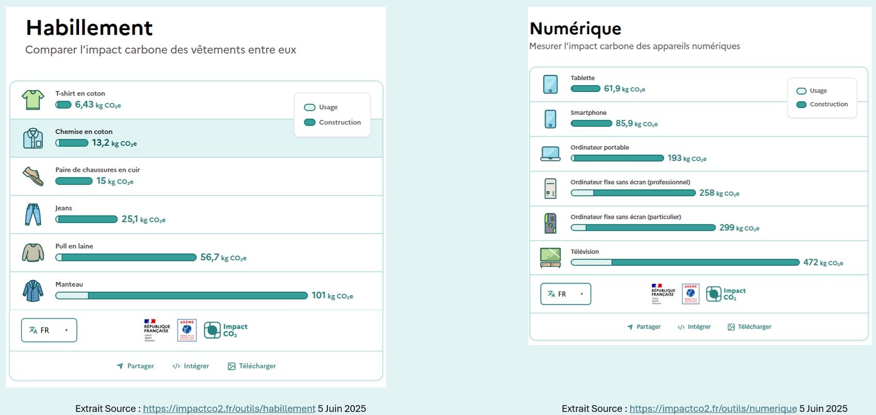The height and width of the screenshot is (415, 876).
Task: Open the impactco2.fr/outils/habillement source link
Action: pyautogui.click(x=229, y=409)
